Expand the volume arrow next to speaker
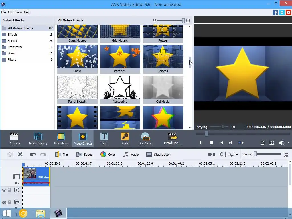This screenshot has width=292, height=219. (x=288, y=143)
